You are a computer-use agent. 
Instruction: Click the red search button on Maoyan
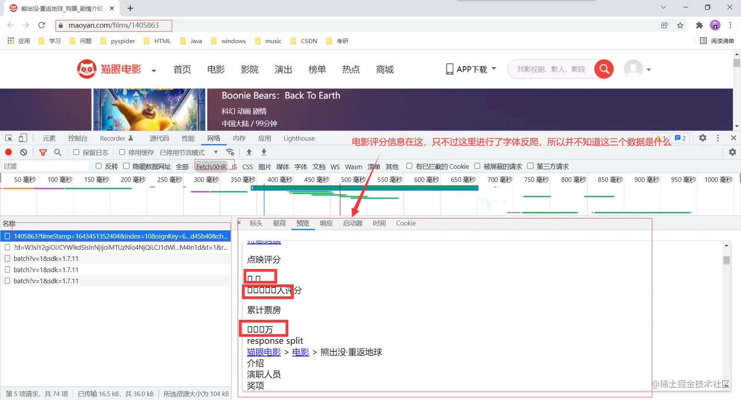pos(604,69)
